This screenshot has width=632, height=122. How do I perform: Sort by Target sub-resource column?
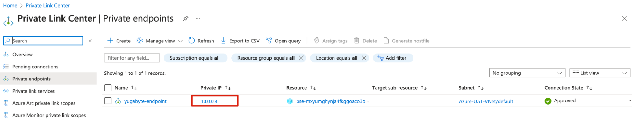click(399, 88)
